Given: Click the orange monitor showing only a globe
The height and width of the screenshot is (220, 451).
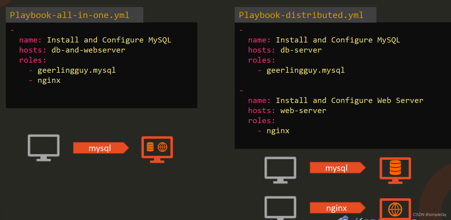Looking at the screenshot, I should pyautogui.click(x=395, y=209).
